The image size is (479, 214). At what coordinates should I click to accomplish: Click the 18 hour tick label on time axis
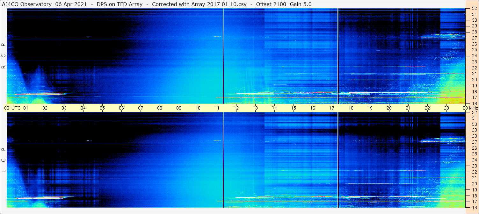[351, 108]
